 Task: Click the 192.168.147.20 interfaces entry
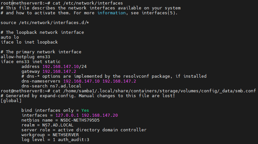[x=100, y=115]
